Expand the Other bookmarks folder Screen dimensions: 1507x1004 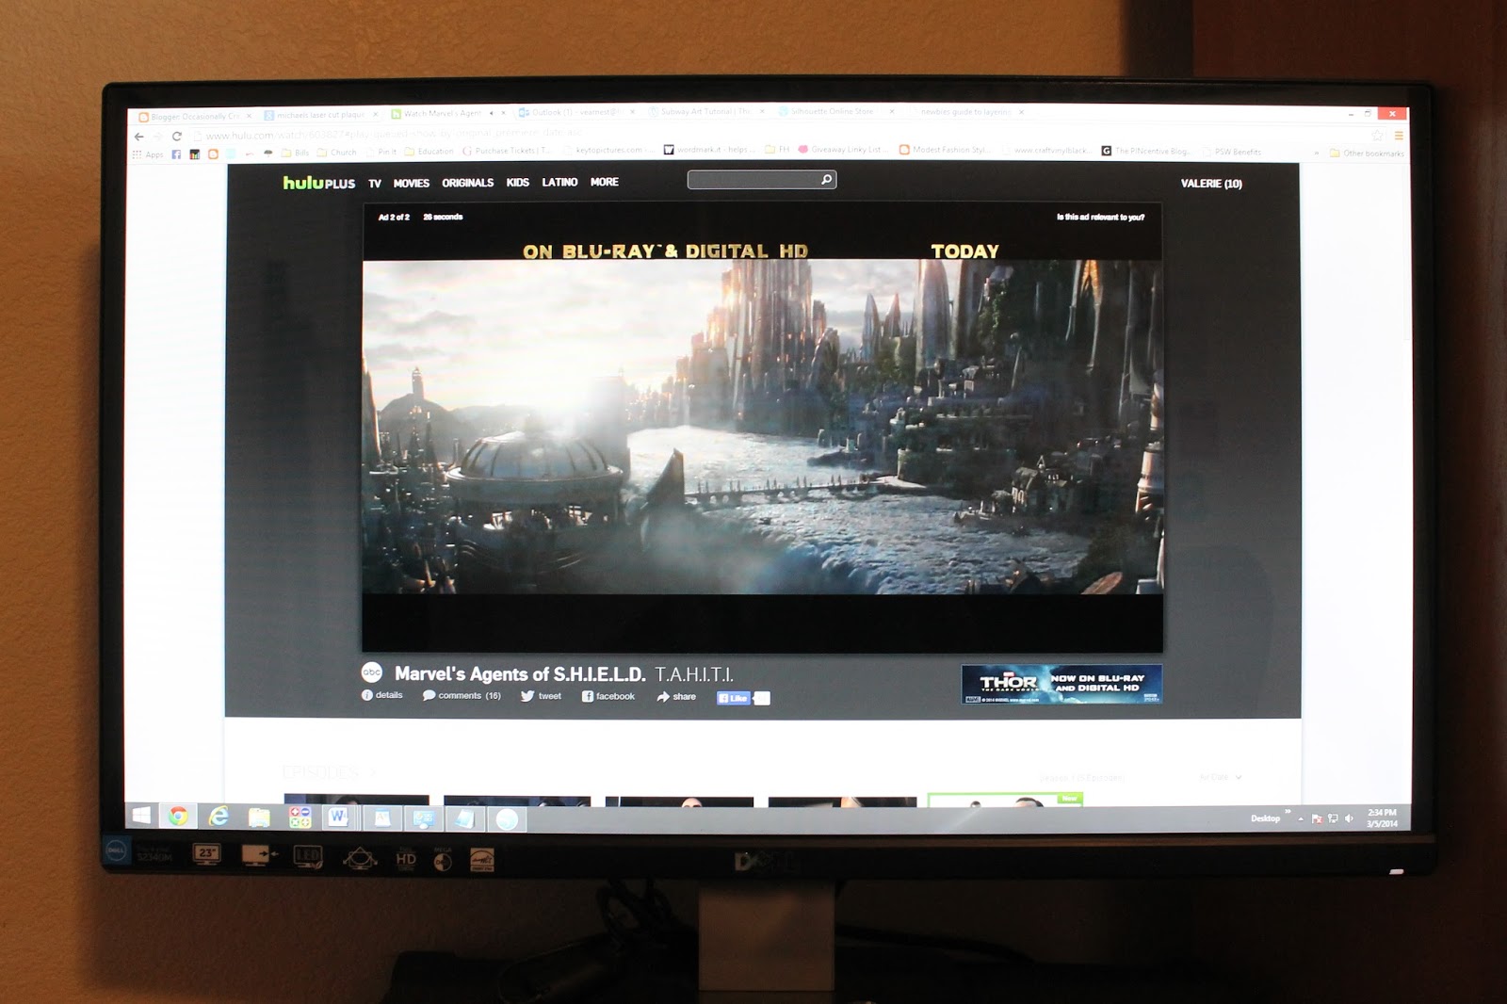tap(1367, 153)
